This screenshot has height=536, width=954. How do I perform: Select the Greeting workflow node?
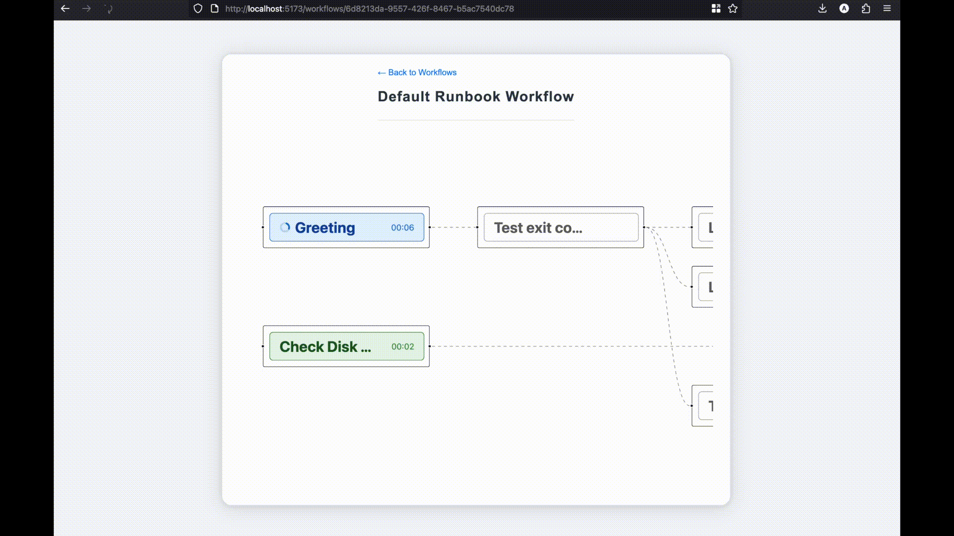346,227
